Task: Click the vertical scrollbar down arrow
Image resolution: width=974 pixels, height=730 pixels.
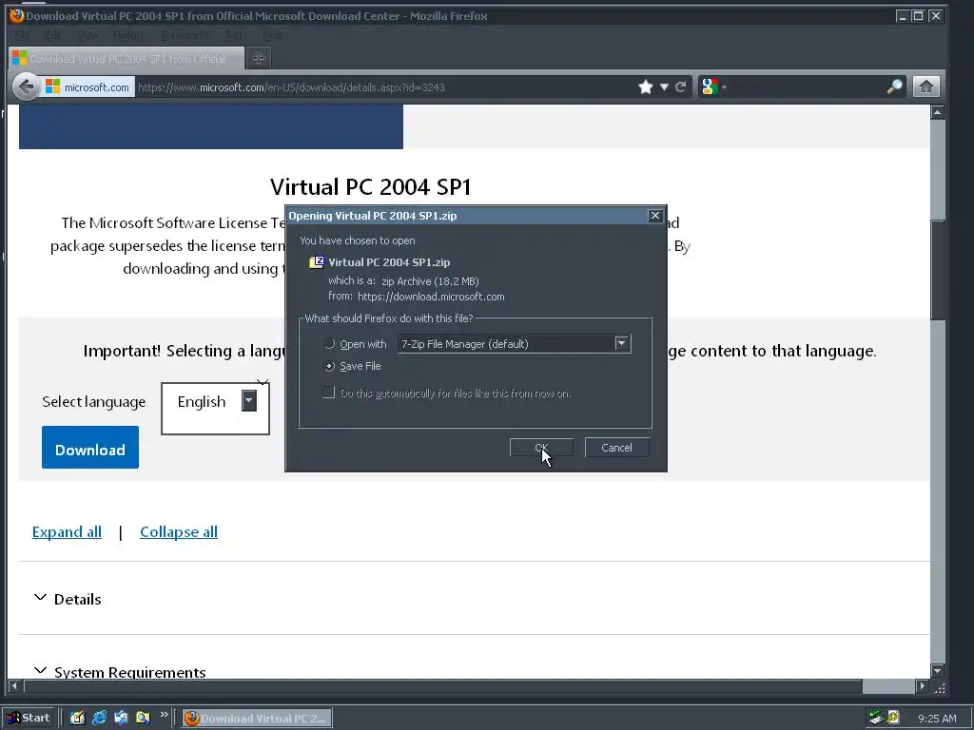Action: (937, 671)
